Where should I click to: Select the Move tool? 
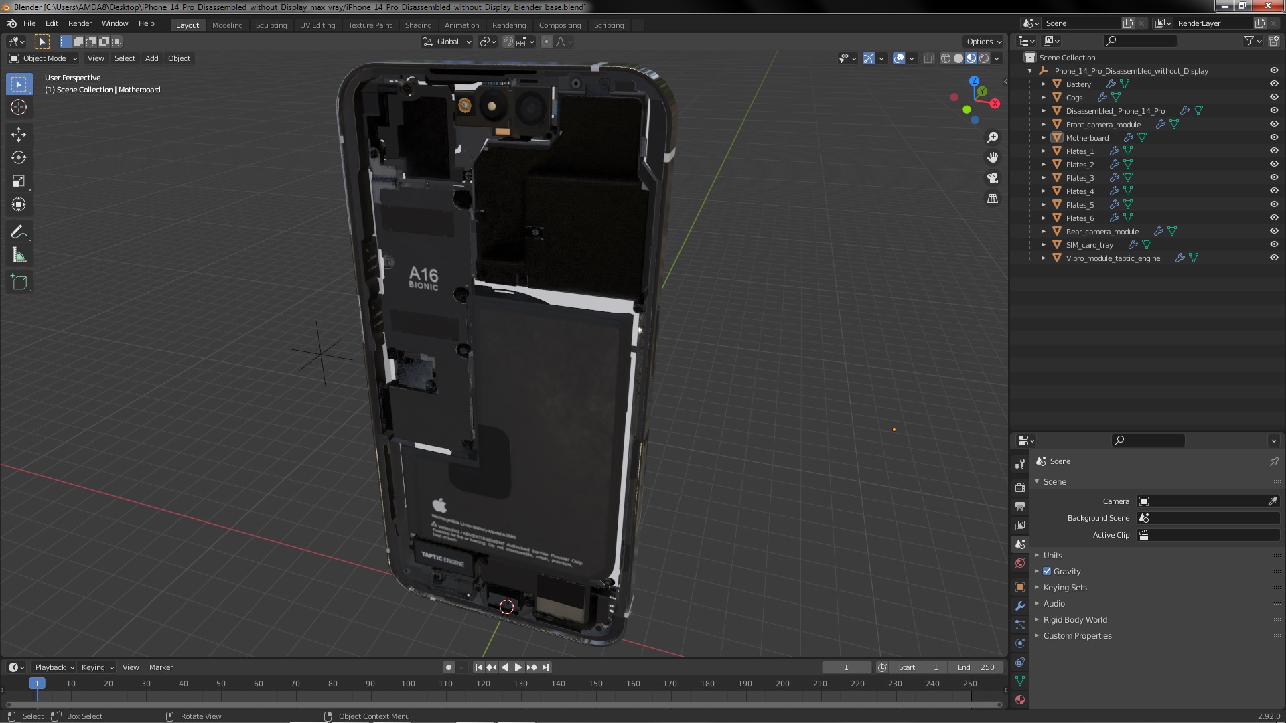click(x=19, y=134)
